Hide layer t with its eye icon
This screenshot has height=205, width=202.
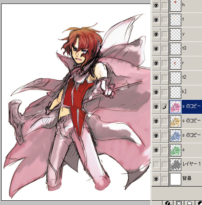[156, 20]
